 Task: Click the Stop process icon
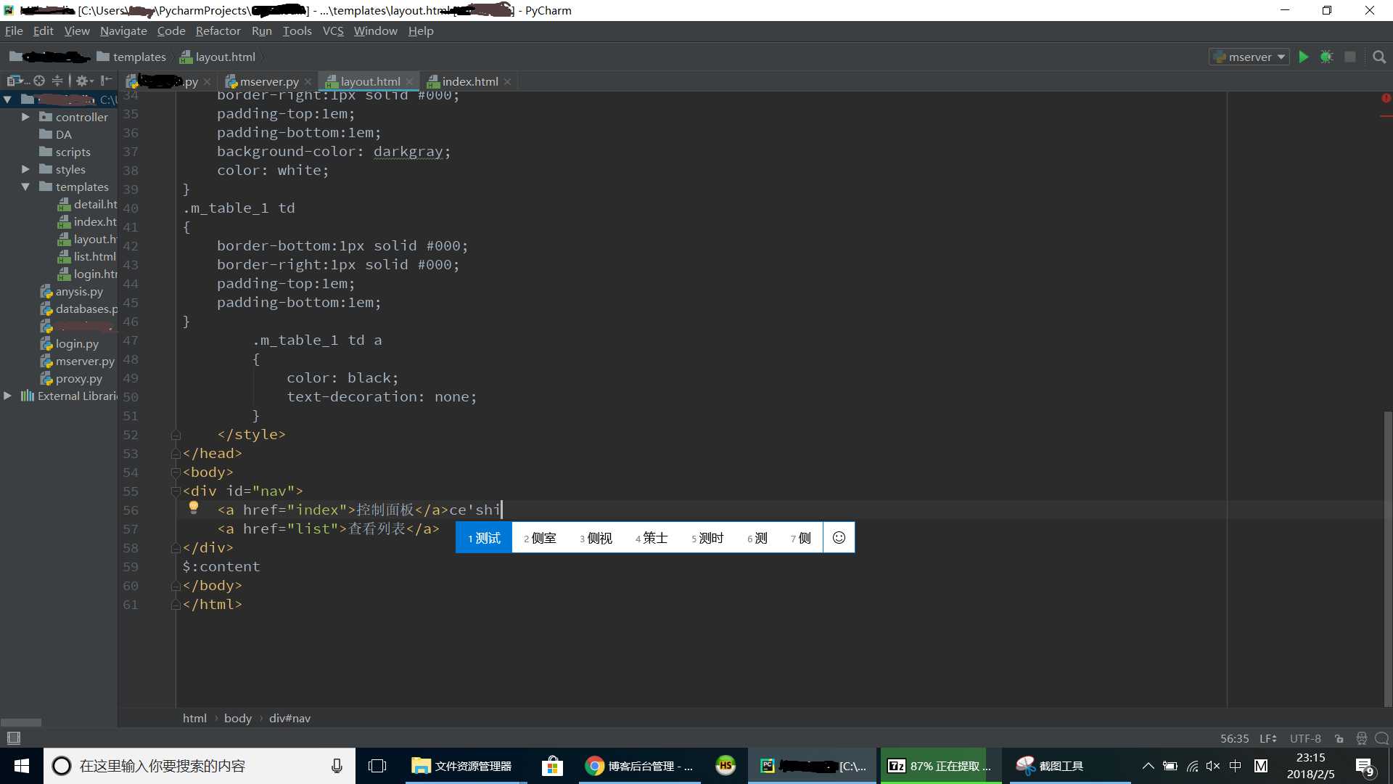point(1349,57)
